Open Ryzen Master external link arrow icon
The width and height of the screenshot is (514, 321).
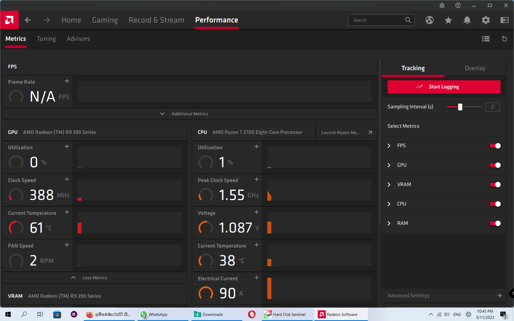pyautogui.click(x=370, y=132)
